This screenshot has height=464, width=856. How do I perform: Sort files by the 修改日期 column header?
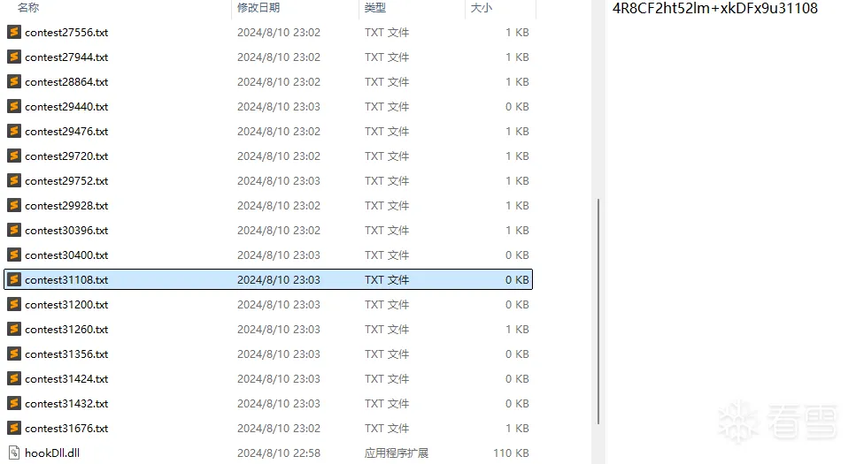[258, 8]
